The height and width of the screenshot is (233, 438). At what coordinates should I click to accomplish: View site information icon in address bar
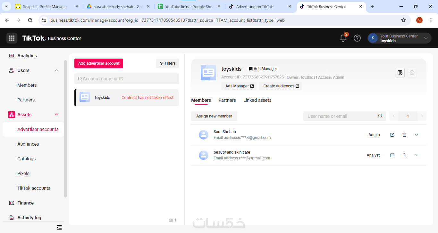44,20
